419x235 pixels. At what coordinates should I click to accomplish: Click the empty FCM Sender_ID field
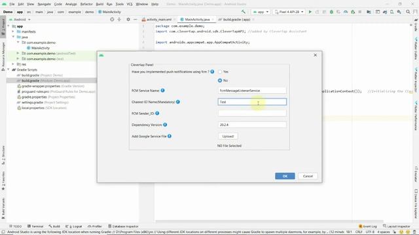(x=252, y=113)
